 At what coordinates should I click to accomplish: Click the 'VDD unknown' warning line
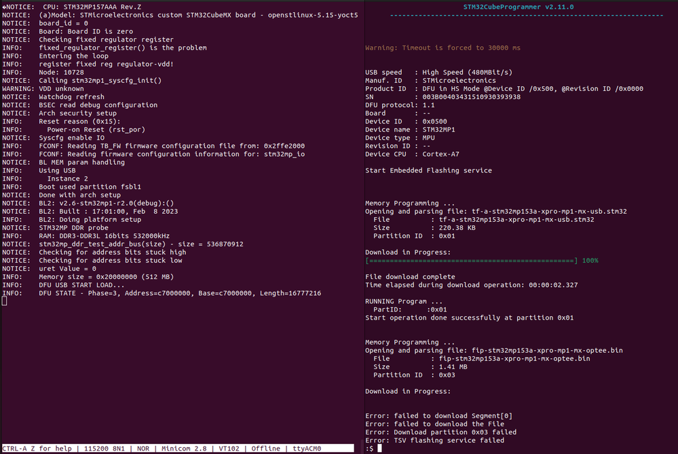pos(43,89)
